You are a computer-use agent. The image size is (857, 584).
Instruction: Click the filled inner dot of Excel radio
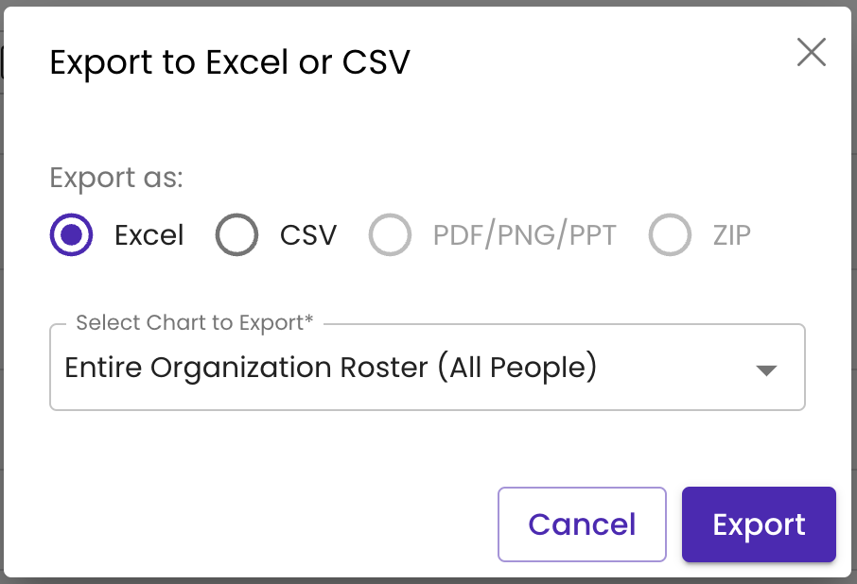tap(71, 235)
